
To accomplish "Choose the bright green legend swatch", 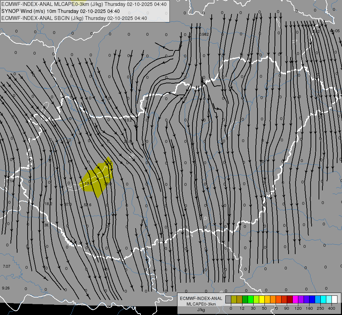I will (x=250, y=299).
